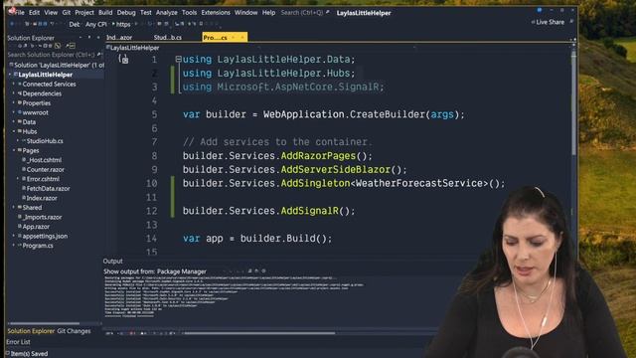Select FetchData.razor file
This screenshot has height=358, width=636.
[48, 189]
